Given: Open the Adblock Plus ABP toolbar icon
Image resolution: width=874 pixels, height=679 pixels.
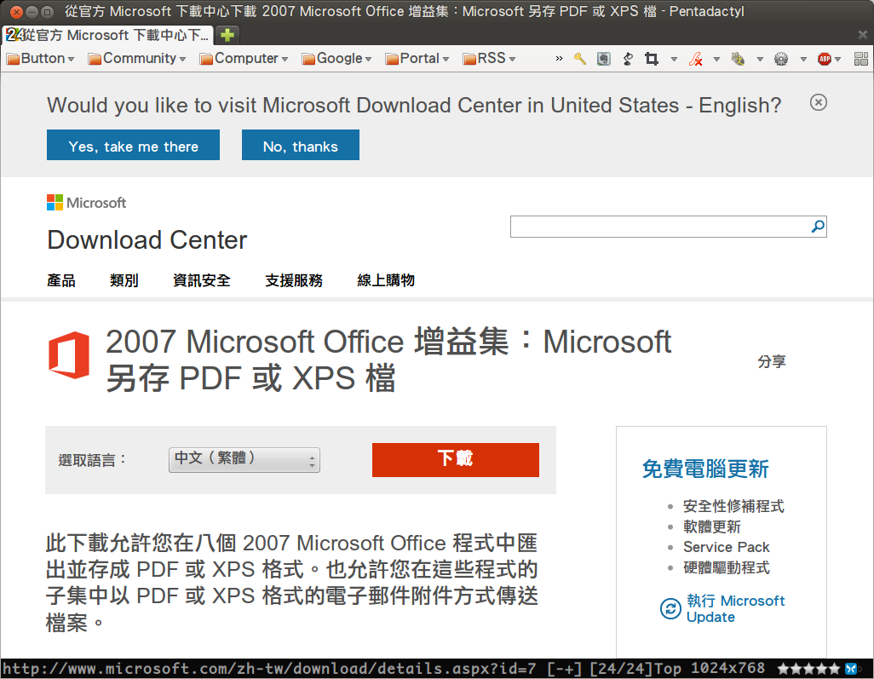Looking at the screenshot, I should coord(823,59).
